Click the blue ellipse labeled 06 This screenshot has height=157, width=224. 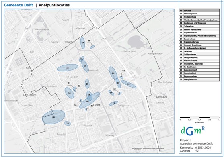coord(54,117)
